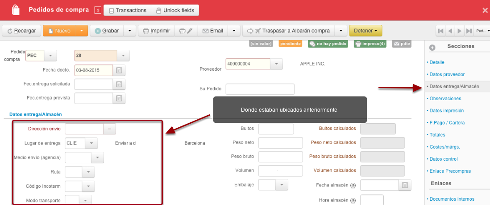490x206 pixels.
Task: Open the Transactions tab
Action: [x=127, y=10]
